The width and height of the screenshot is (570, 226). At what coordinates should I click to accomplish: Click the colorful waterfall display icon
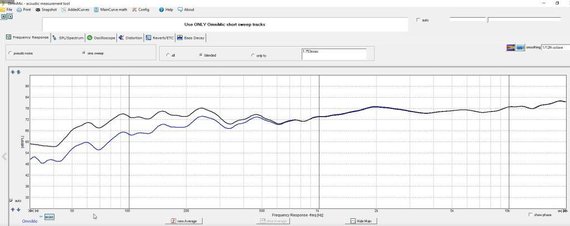coord(510,48)
